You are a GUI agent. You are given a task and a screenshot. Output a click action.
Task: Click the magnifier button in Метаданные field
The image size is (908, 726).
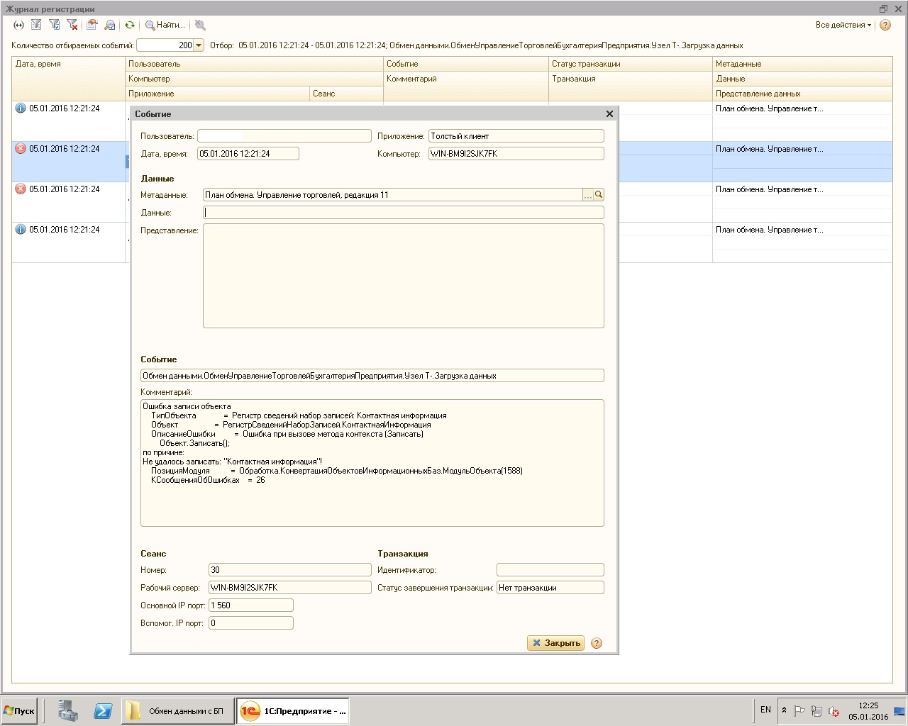click(599, 195)
